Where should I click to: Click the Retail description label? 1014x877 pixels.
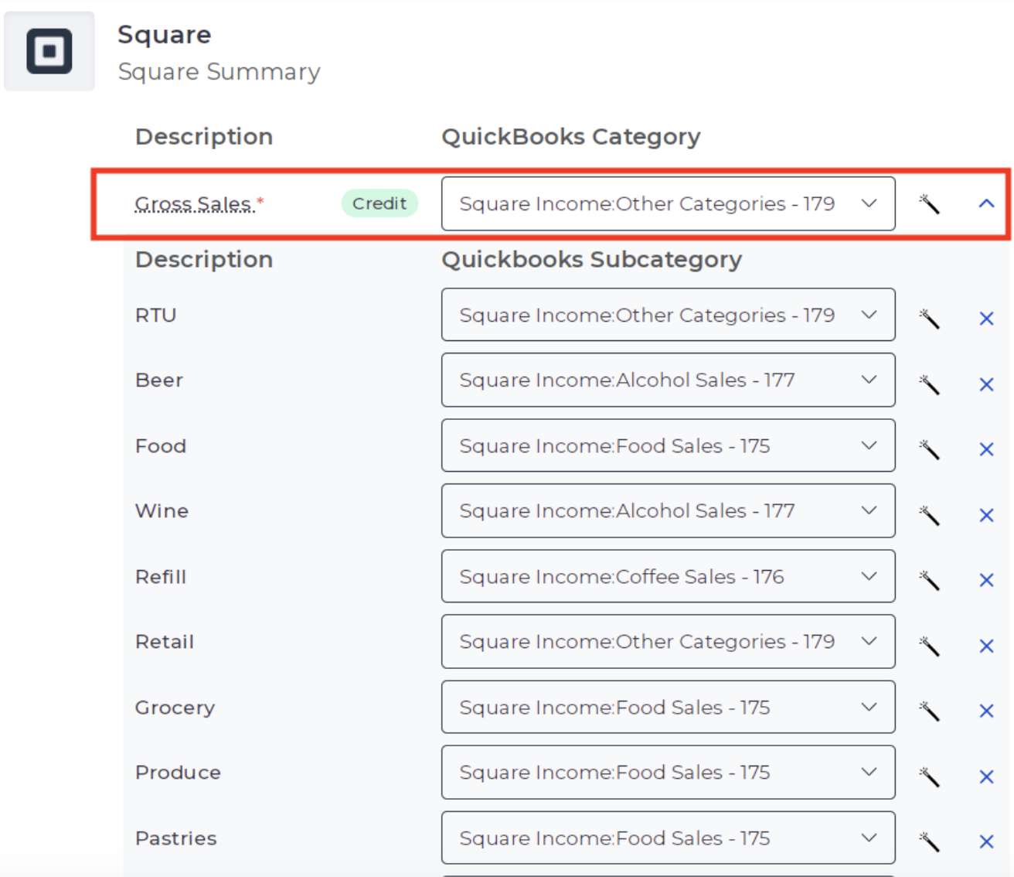click(x=165, y=641)
